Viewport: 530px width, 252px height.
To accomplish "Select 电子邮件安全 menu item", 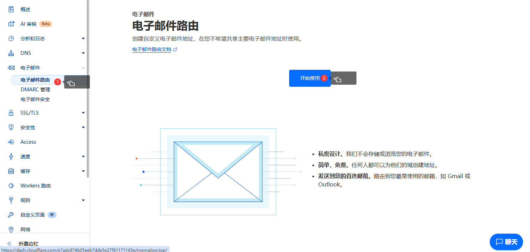I will (x=36, y=99).
